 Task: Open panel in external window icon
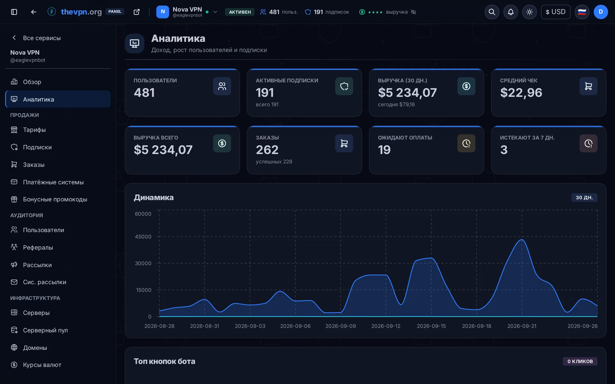[136, 12]
